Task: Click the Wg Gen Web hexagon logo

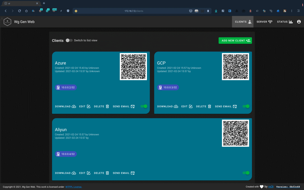Action: 7,21
